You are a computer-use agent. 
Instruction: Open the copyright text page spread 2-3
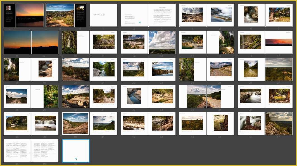(148, 15)
